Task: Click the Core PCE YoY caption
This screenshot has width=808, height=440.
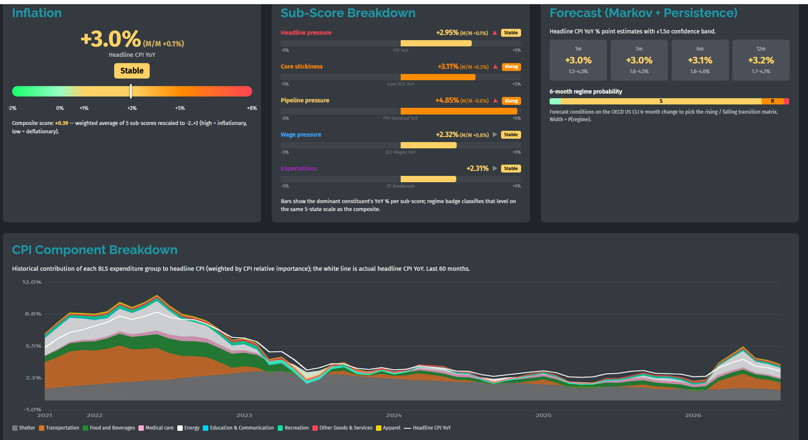Action: coord(401,84)
